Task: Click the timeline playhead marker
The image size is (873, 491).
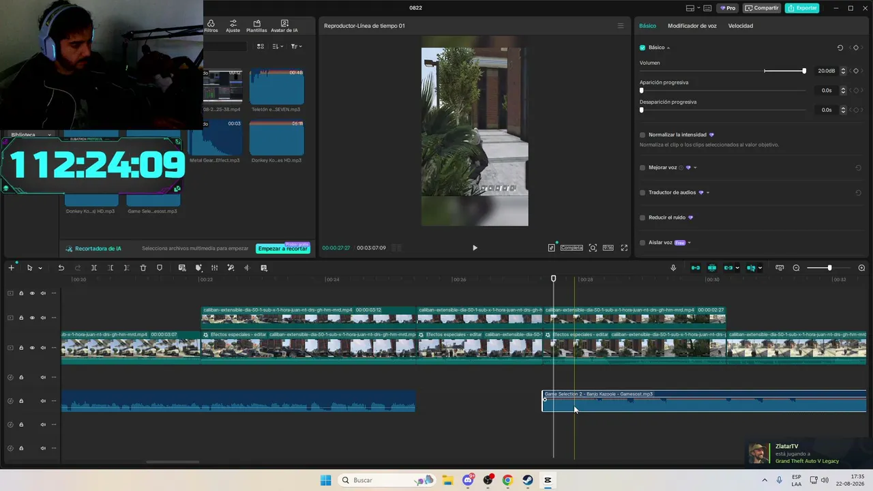Action: pos(553,279)
